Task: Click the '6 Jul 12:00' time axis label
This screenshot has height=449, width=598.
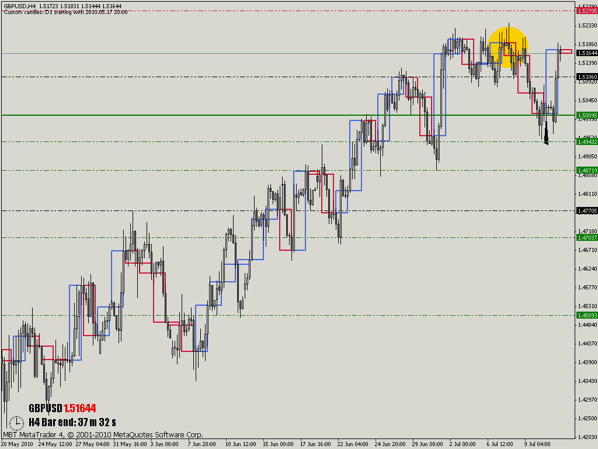Action: point(500,444)
